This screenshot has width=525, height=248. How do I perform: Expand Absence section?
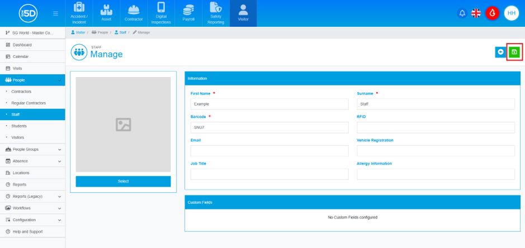pyautogui.click(x=32, y=161)
